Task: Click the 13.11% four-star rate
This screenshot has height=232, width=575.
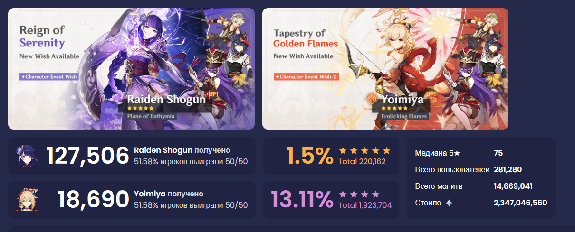Action: tap(302, 200)
